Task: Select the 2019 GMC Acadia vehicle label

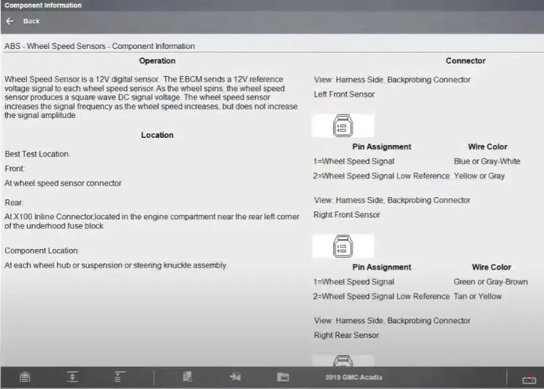Action: tap(353, 377)
